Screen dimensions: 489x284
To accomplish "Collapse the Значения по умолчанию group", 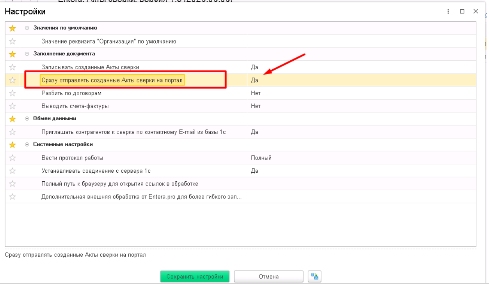I will pyautogui.click(x=27, y=28).
